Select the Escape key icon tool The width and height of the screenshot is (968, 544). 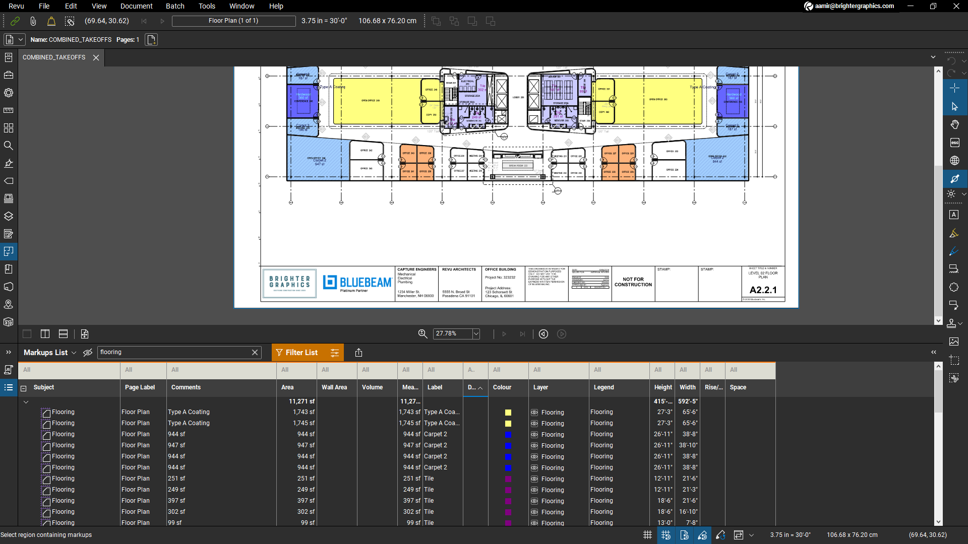click(954, 143)
